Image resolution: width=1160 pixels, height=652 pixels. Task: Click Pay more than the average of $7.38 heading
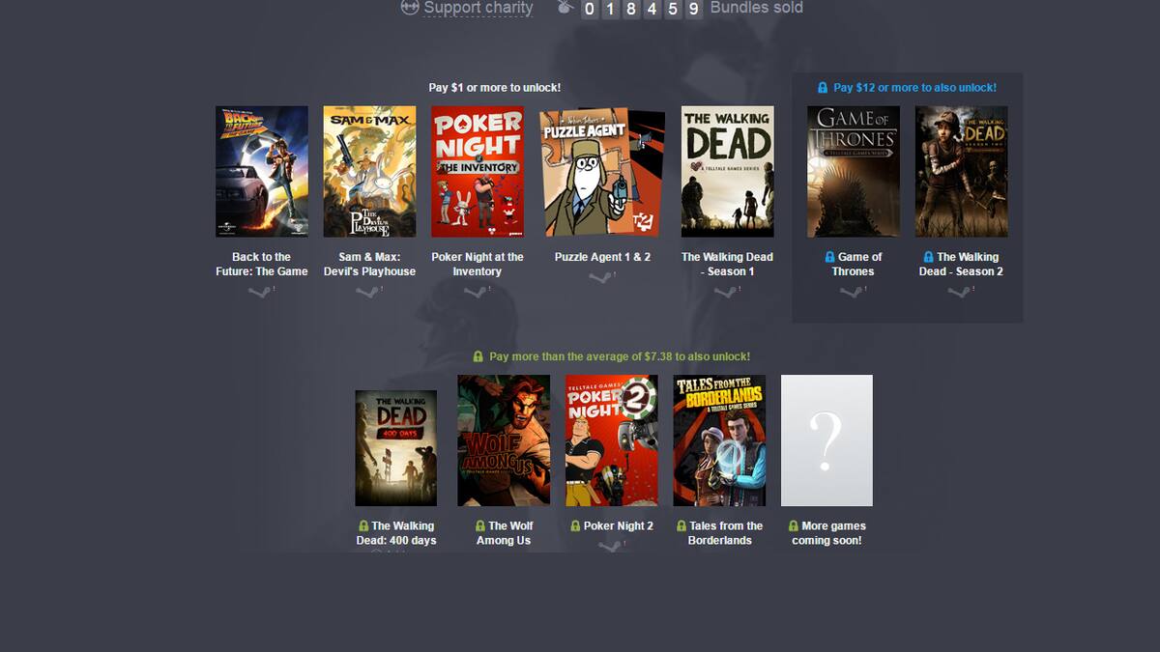[620, 357]
